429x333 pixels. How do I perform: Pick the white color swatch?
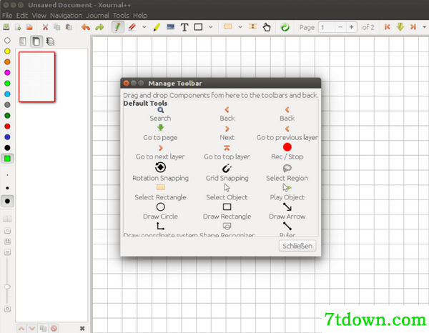tap(7, 41)
